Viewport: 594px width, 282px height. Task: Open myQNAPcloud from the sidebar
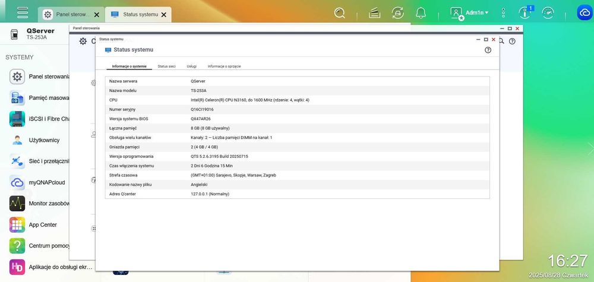coord(37,182)
